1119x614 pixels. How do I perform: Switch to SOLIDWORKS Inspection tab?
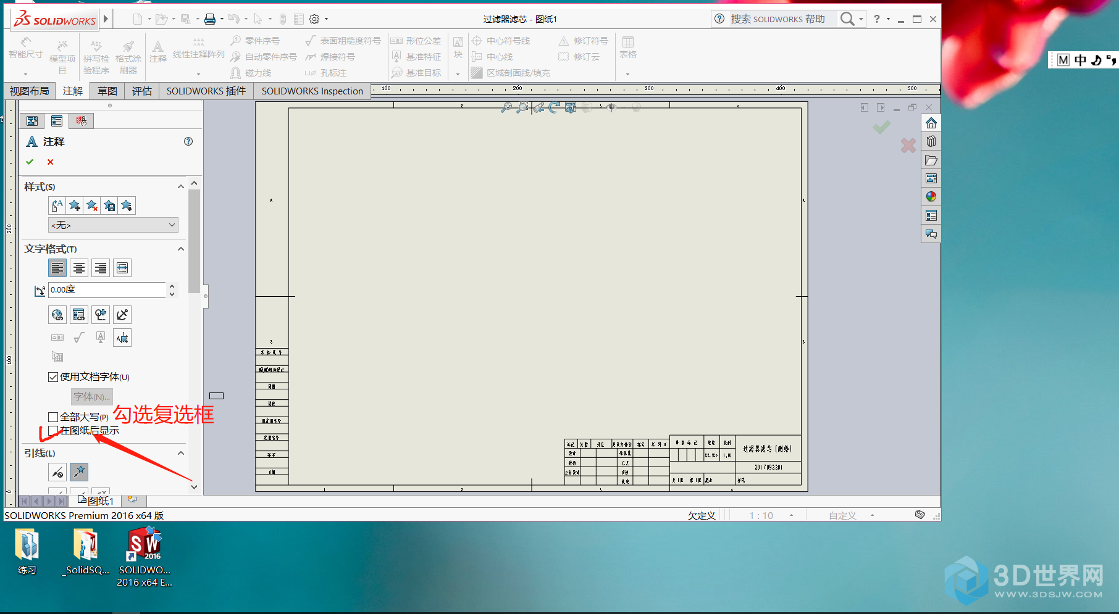point(312,91)
